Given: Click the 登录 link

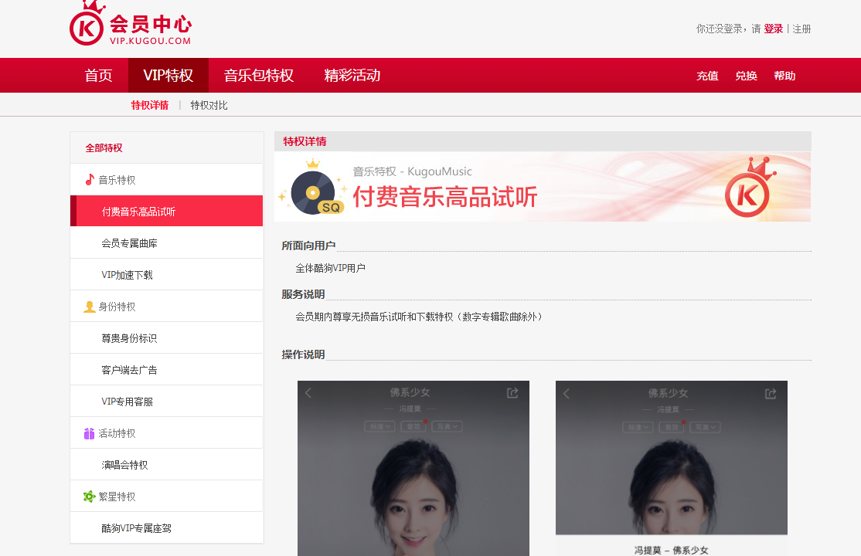Looking at the screenshot, I should coord(773,29).
